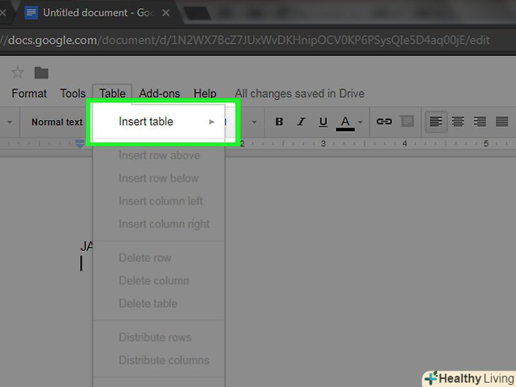Viewport: 516px width, 387px height.
Task: Add a comment with the comment icon
Action: coord(408,121)
